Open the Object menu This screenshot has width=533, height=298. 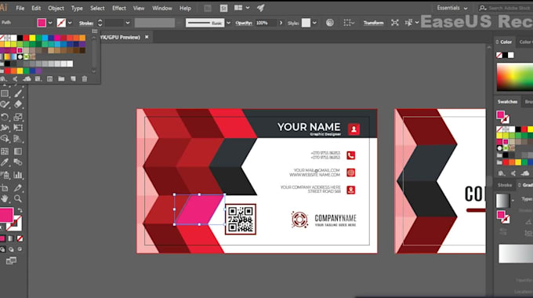(56, 8)
